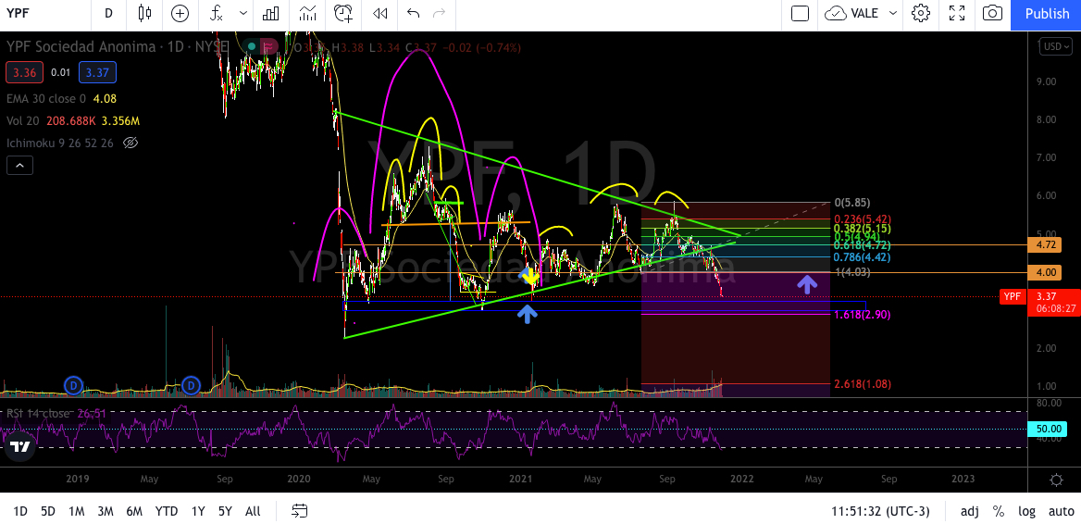
Task: Select the EMA 30 close indicator legend
Action: coord(46,98)
